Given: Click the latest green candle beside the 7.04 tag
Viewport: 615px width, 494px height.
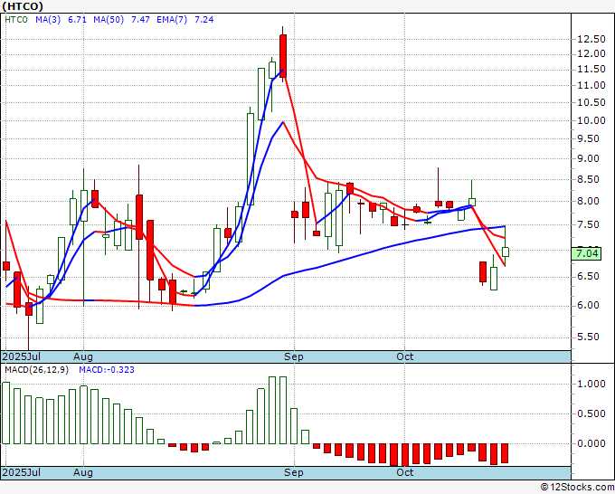Looking at the screenshot, I should (506, 252).
